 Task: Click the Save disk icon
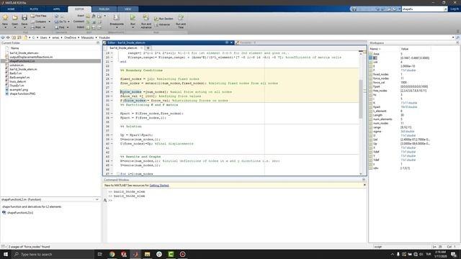coord(24,17)
